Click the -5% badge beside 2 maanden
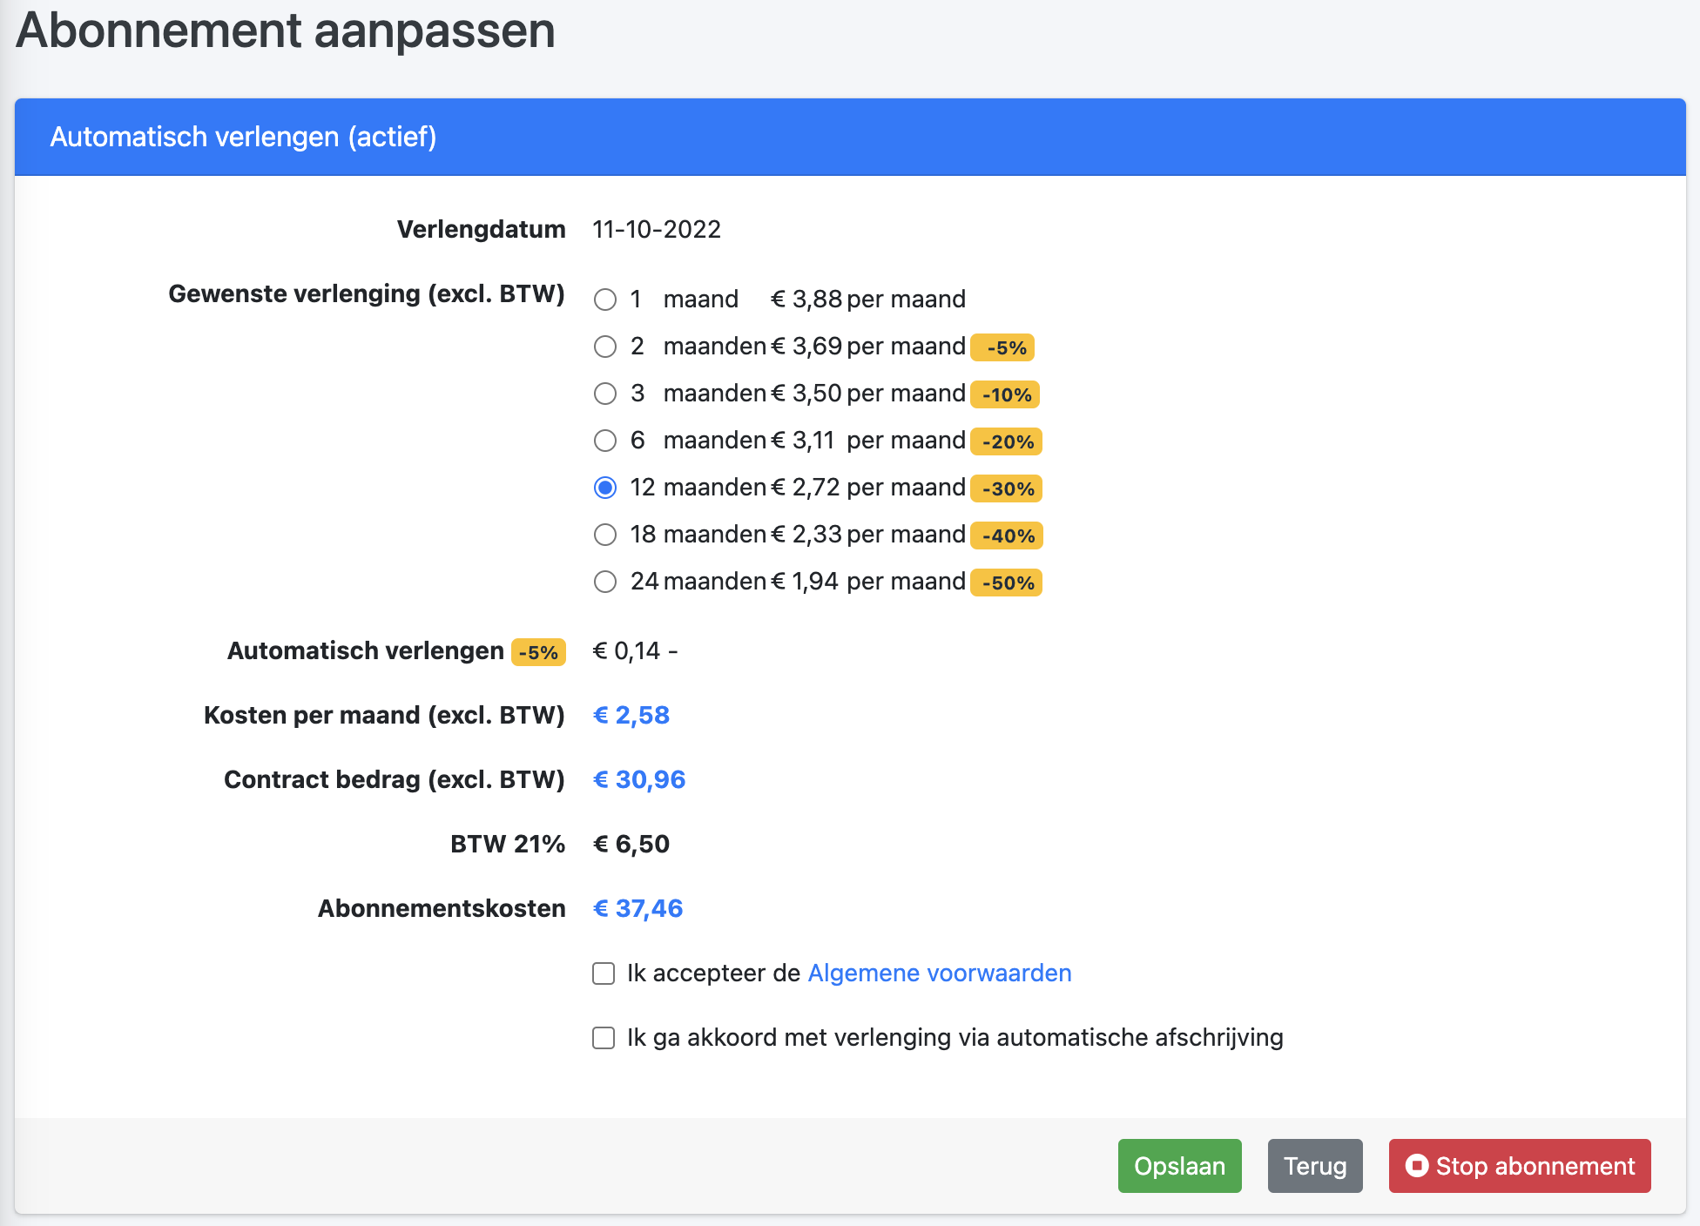Image resolution: width=1700 pixels, height=1226 pixels. (1002, 347)
